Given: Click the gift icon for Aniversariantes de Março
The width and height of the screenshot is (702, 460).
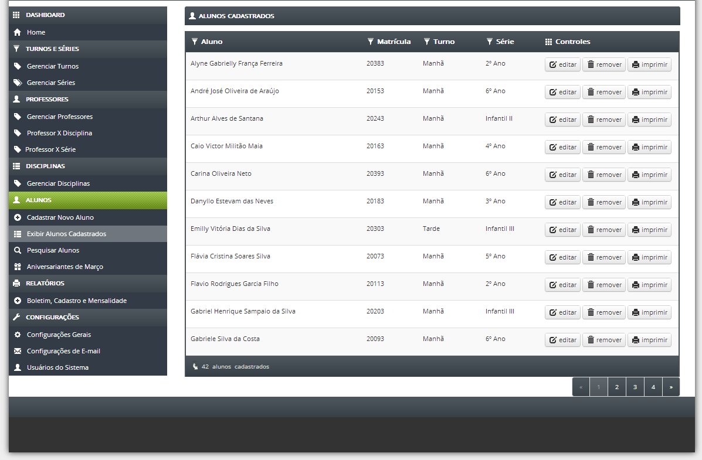Looking at the screenshot, I should (x=18, y=267).
